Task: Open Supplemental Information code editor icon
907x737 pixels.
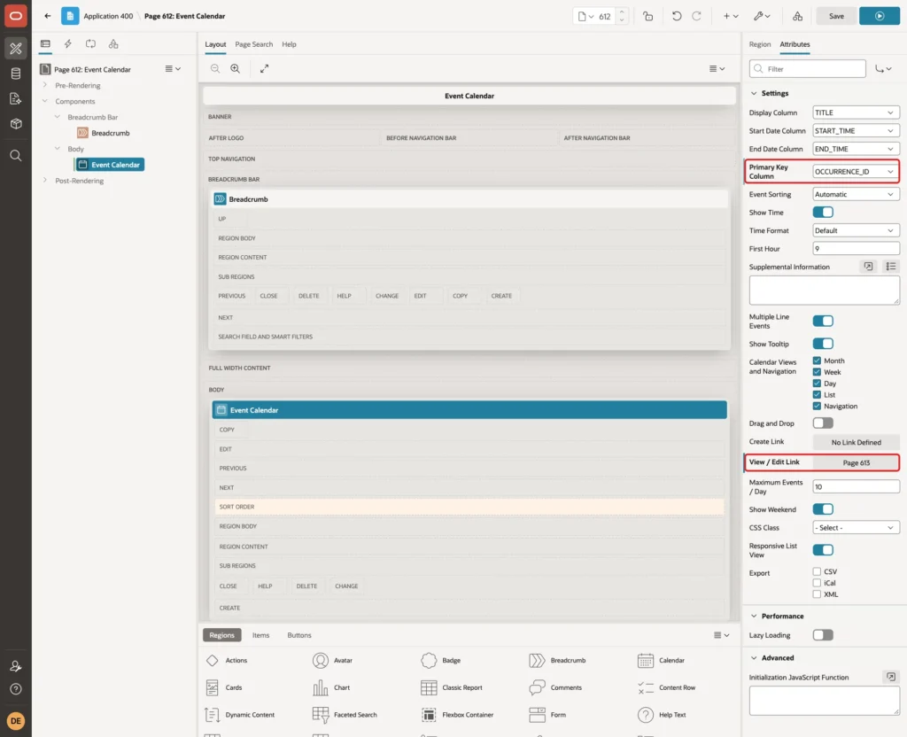Action: point(868,266)
